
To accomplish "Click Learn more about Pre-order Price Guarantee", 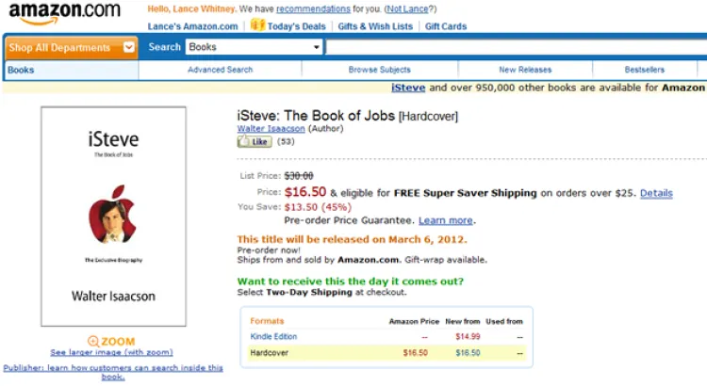I will tap(445, 220).
